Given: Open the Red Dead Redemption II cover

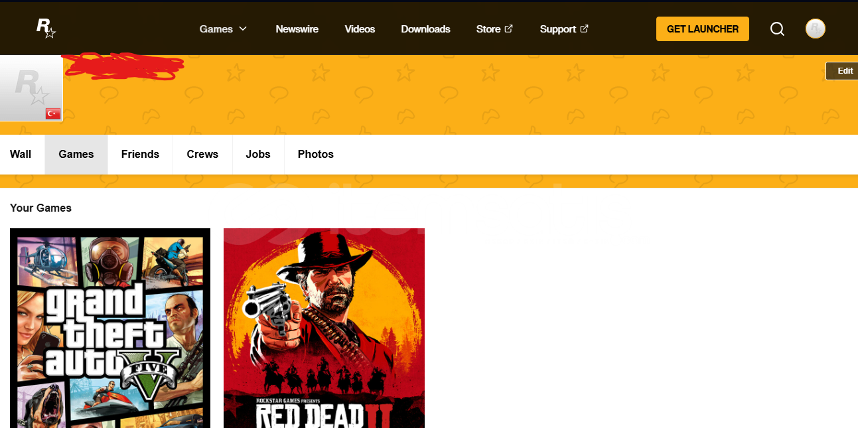Looking at the screenshot, I should point(324,328).
